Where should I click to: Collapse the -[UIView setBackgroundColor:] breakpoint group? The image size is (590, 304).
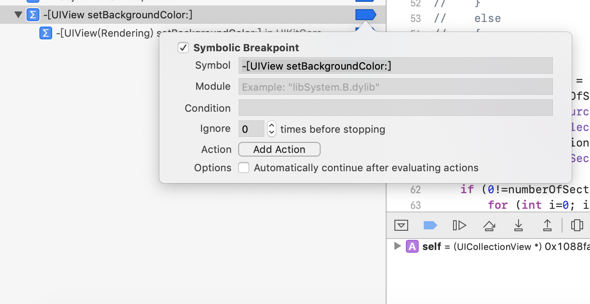click(18, 14)
